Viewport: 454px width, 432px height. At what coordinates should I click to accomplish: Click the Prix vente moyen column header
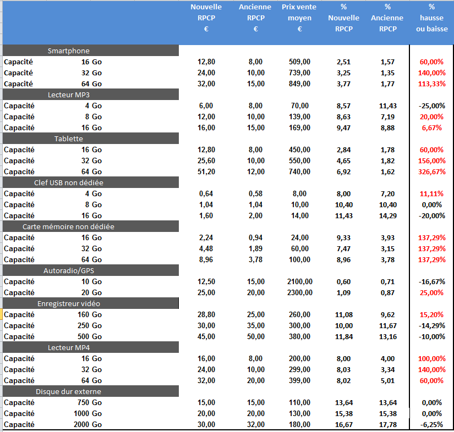pos(299,18)
